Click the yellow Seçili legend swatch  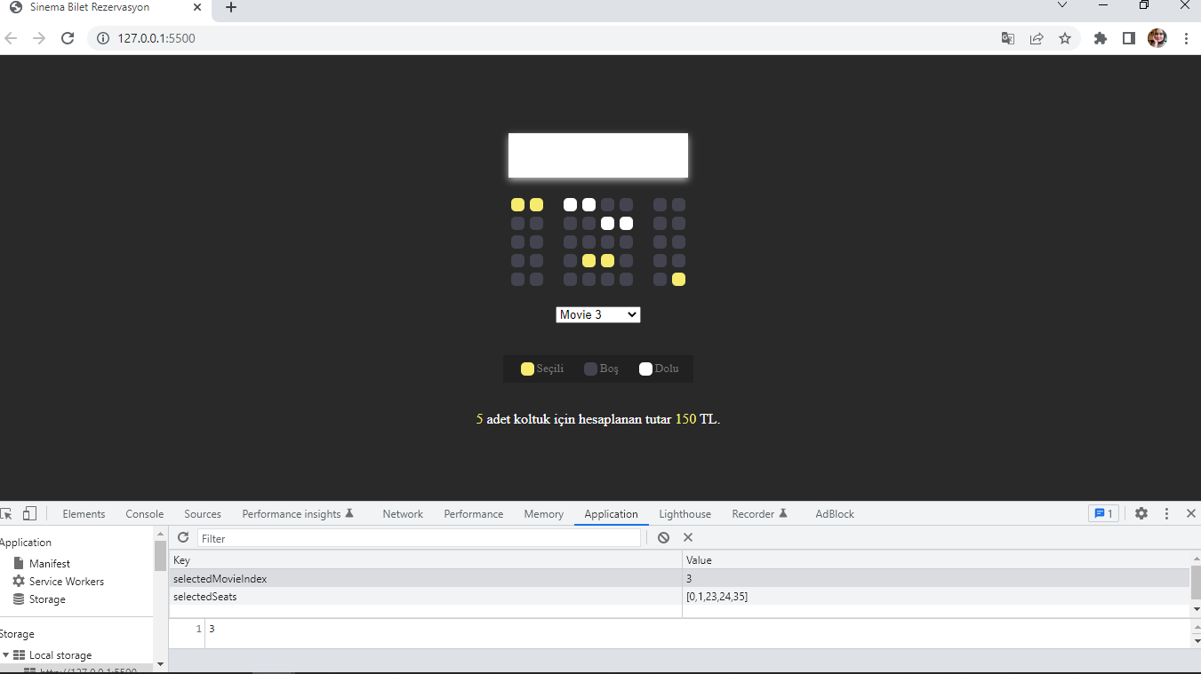(x=527, y=369)
